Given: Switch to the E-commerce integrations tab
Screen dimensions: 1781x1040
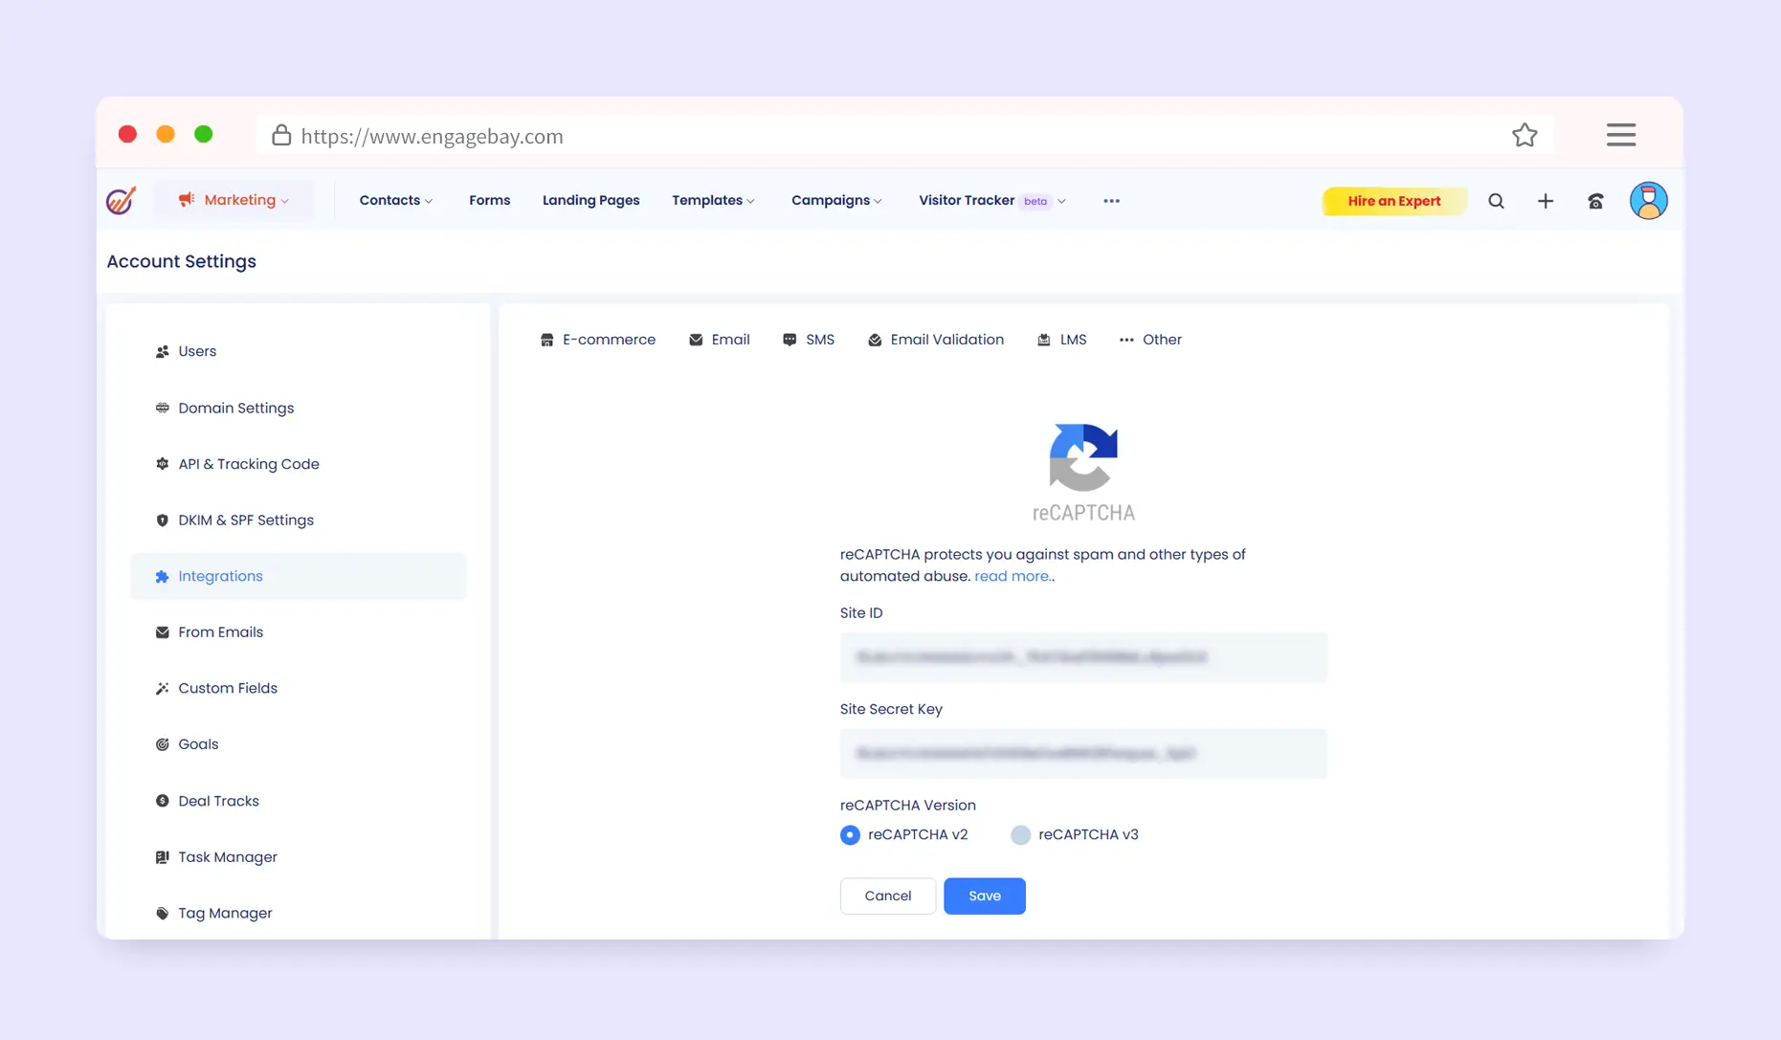Looking at the screenshot, I should 598,340.
